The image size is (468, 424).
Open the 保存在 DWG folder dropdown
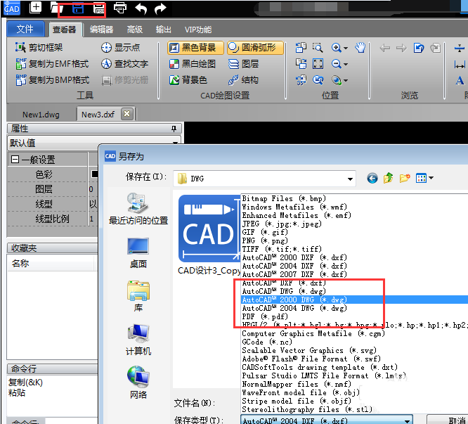tap(350, 179)
